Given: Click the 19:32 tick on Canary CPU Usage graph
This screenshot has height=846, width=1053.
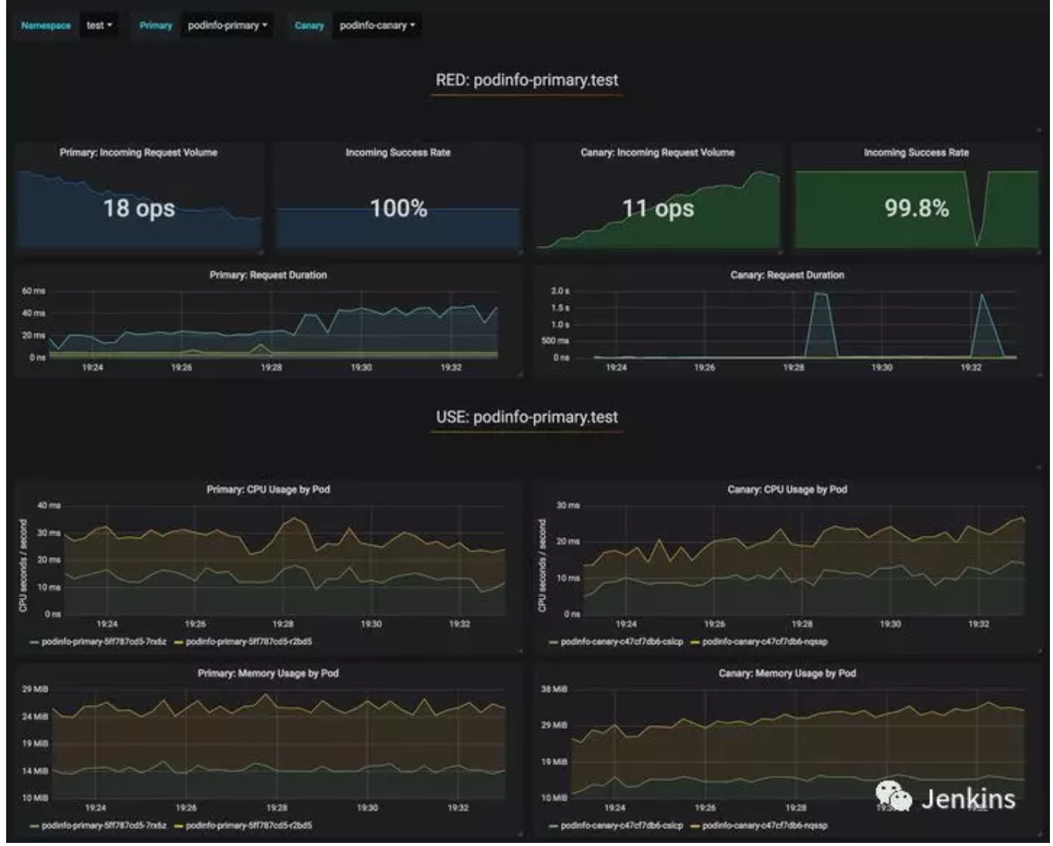Looking at the screenshot, I should coord(979,624).
